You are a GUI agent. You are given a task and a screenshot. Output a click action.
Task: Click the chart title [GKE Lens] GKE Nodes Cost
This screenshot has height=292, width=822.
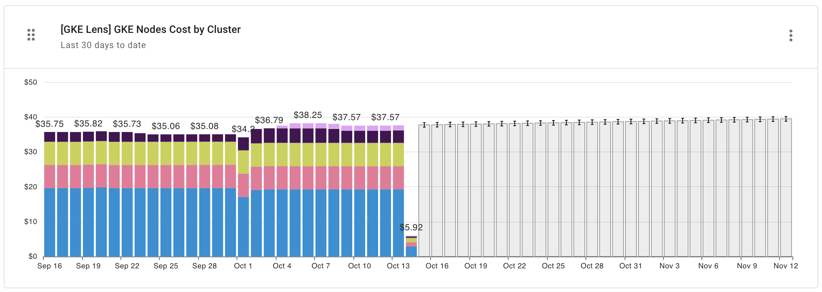[x=150, y=30]
